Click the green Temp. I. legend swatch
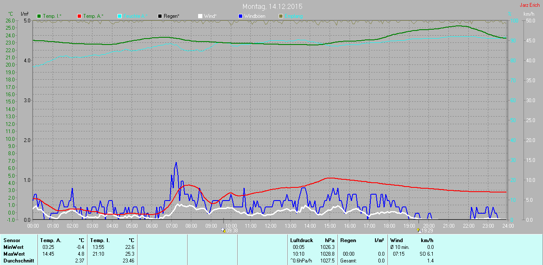Viewport: 543px width, 265px height. tap(39, 16)
